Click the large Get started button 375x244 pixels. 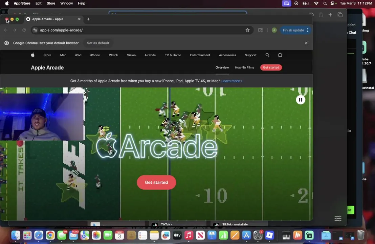(x=156, y=182)
